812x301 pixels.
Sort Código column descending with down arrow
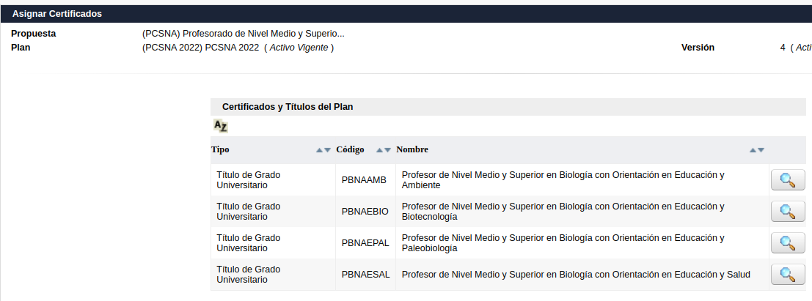tap(387, 150)
